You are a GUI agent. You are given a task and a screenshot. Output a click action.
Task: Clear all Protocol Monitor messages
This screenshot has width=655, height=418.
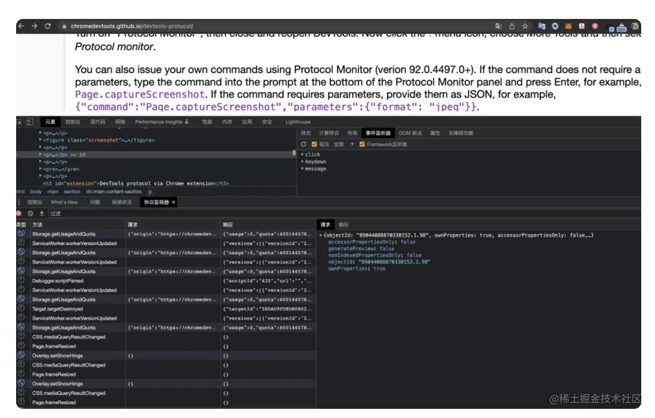(x=30, y=214)
